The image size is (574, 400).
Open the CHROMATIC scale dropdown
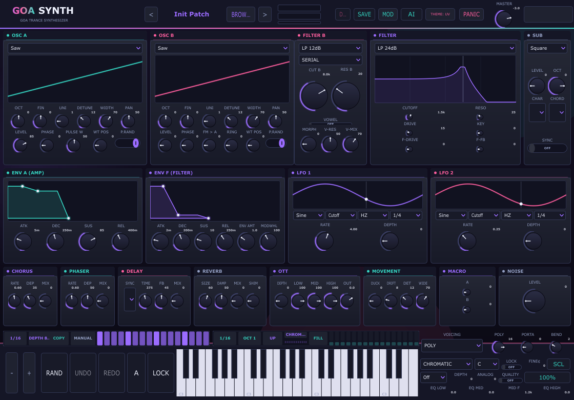click(446, 364)
